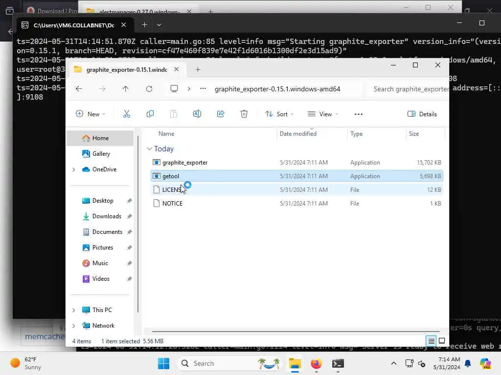The image size is (501, 375).
Task: Click the Rename icon in Explorer toolbar
Action: 197,114
